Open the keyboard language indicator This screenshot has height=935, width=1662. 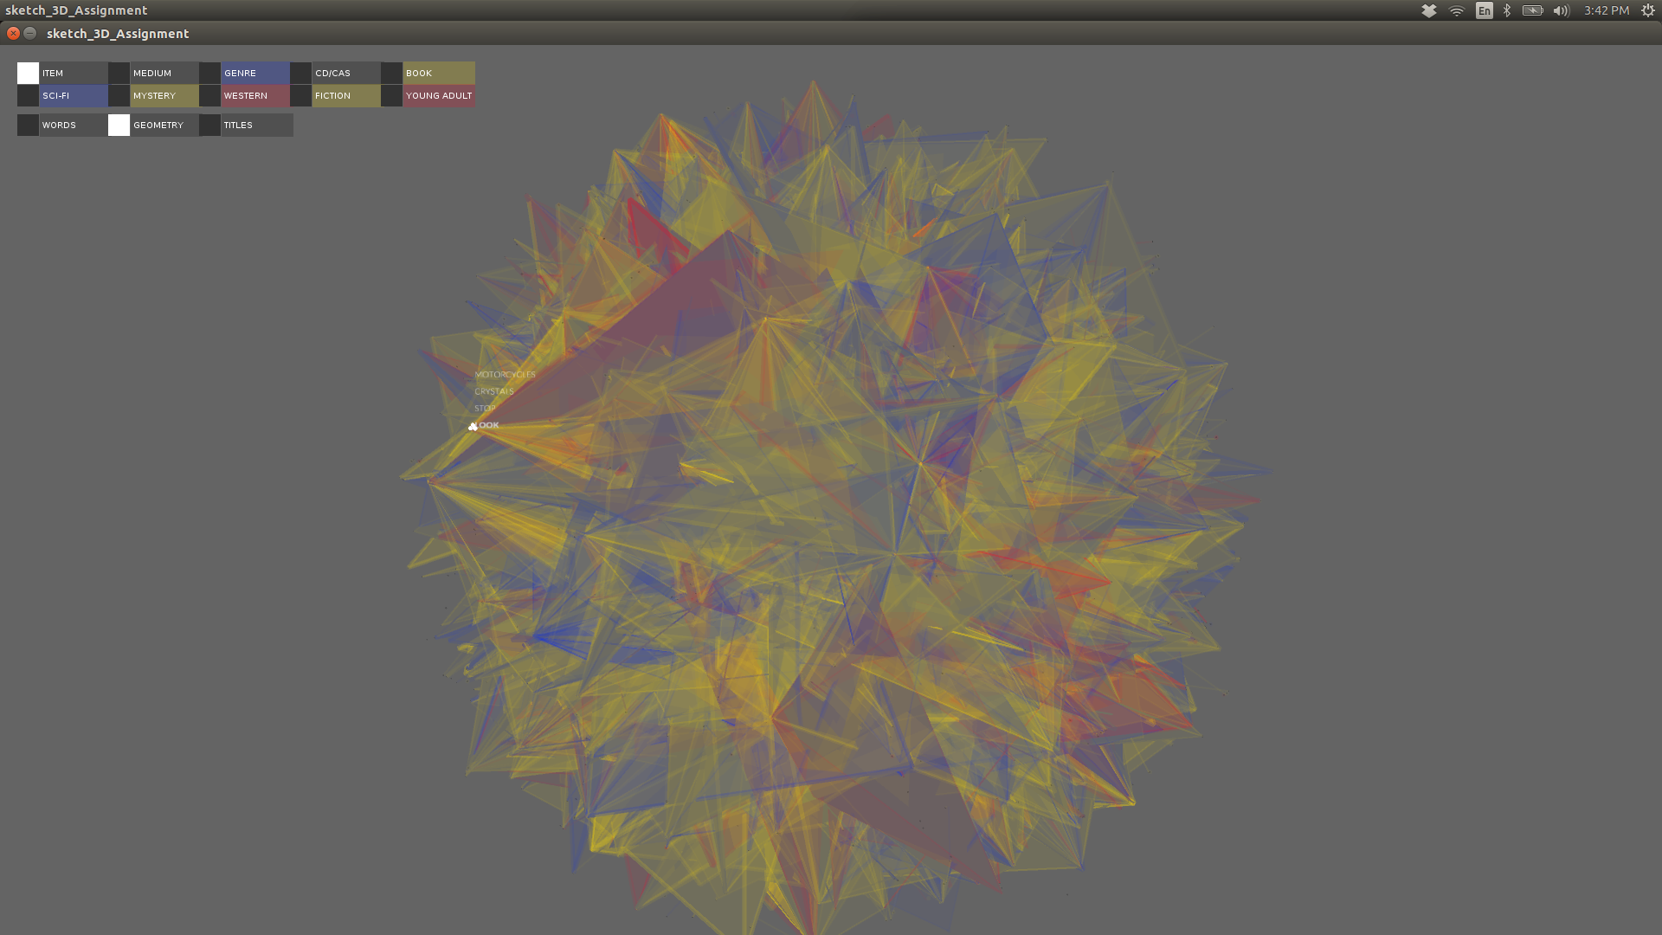point(1484,10)
